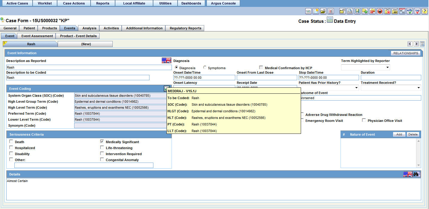Screen dimensions: 429x209
Task: Uncheck the Medically Significant checkbox
Action: tap(102, 142)
